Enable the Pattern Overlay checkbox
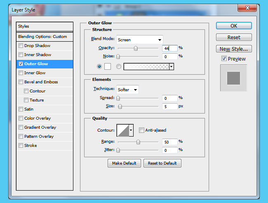The height and width of the screenshot is (203, 268). (x=21, y=136)
